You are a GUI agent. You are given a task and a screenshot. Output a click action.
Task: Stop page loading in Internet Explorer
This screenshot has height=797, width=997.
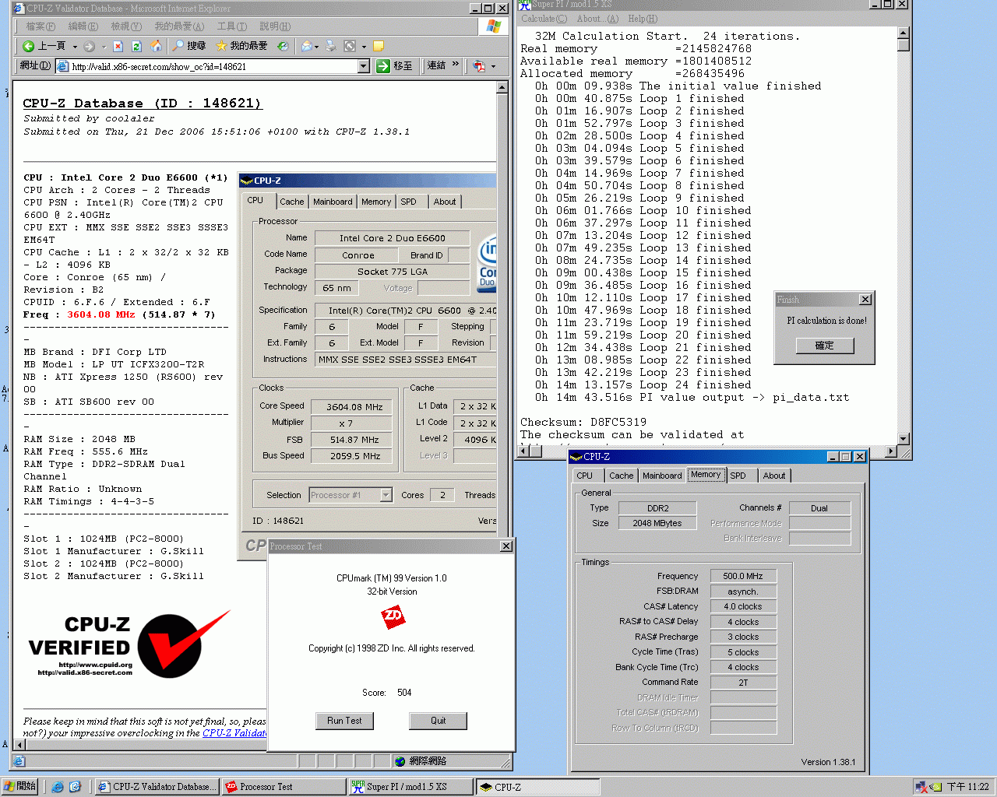pyautogui.click(x=118, y=47)
